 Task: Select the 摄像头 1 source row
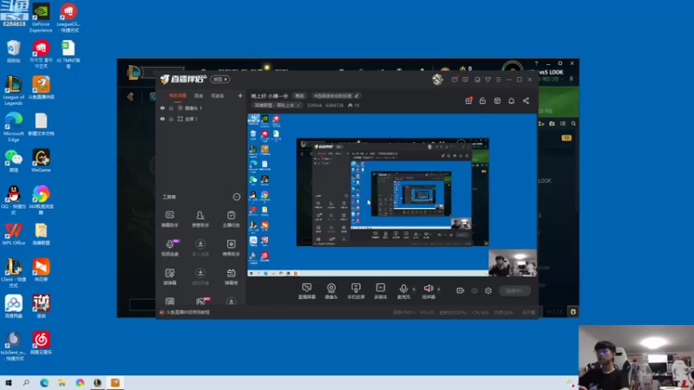201,107
